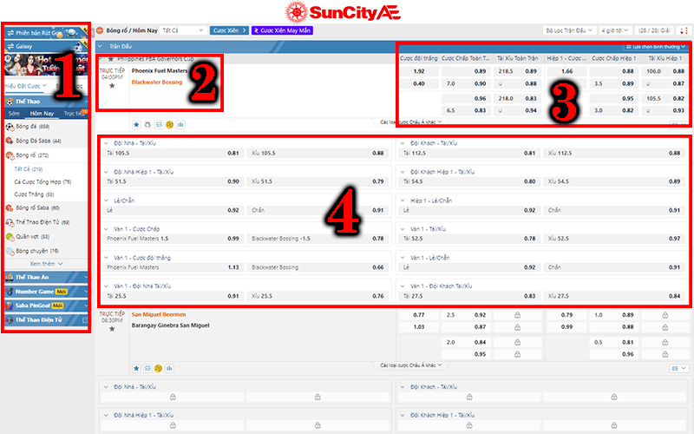The width and height of the screenshot is (694, 434).
Task: Open external link icon on Thể Thao Điện Tử header
Action: coord(85,319)
